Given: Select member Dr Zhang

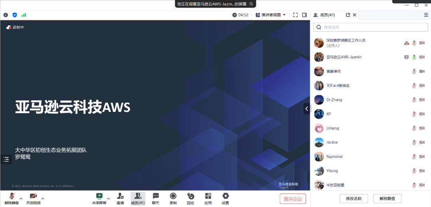Looking at the screenshot, I should [x=370, y=100].
